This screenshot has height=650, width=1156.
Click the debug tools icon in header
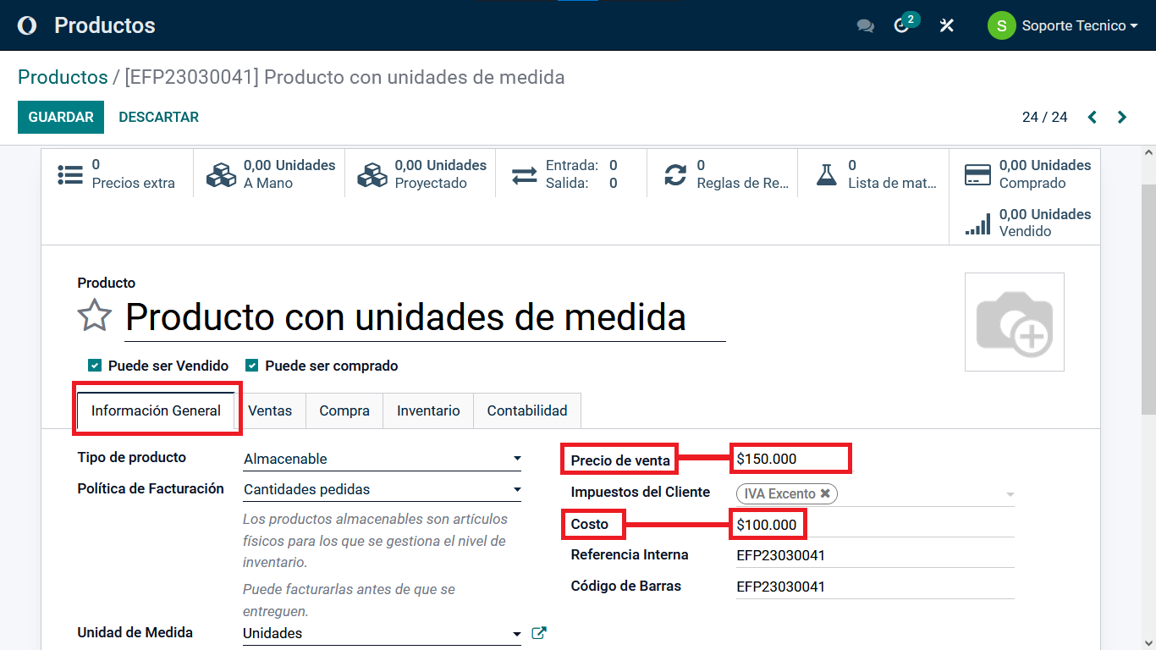947,25
